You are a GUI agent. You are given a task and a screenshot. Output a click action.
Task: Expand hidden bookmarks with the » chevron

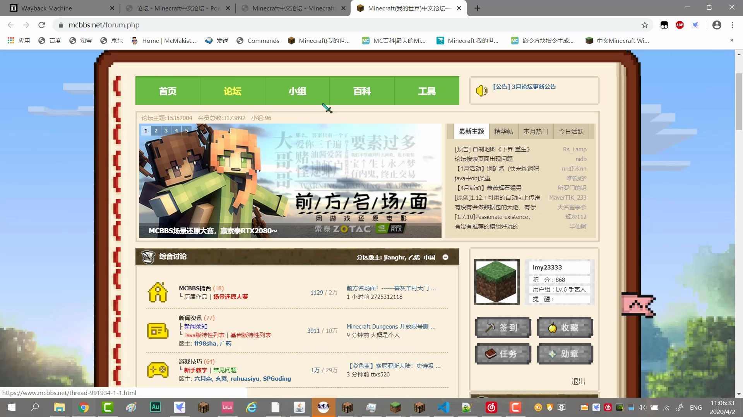(x=732, y=40)
